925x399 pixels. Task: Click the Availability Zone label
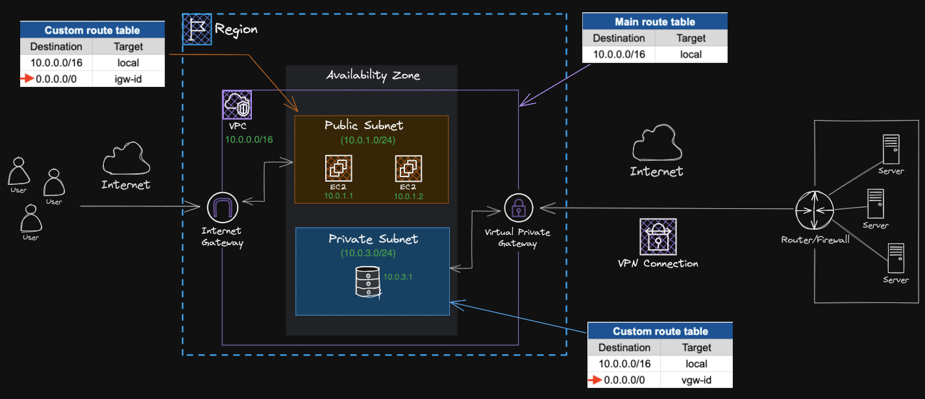[373, 75]
